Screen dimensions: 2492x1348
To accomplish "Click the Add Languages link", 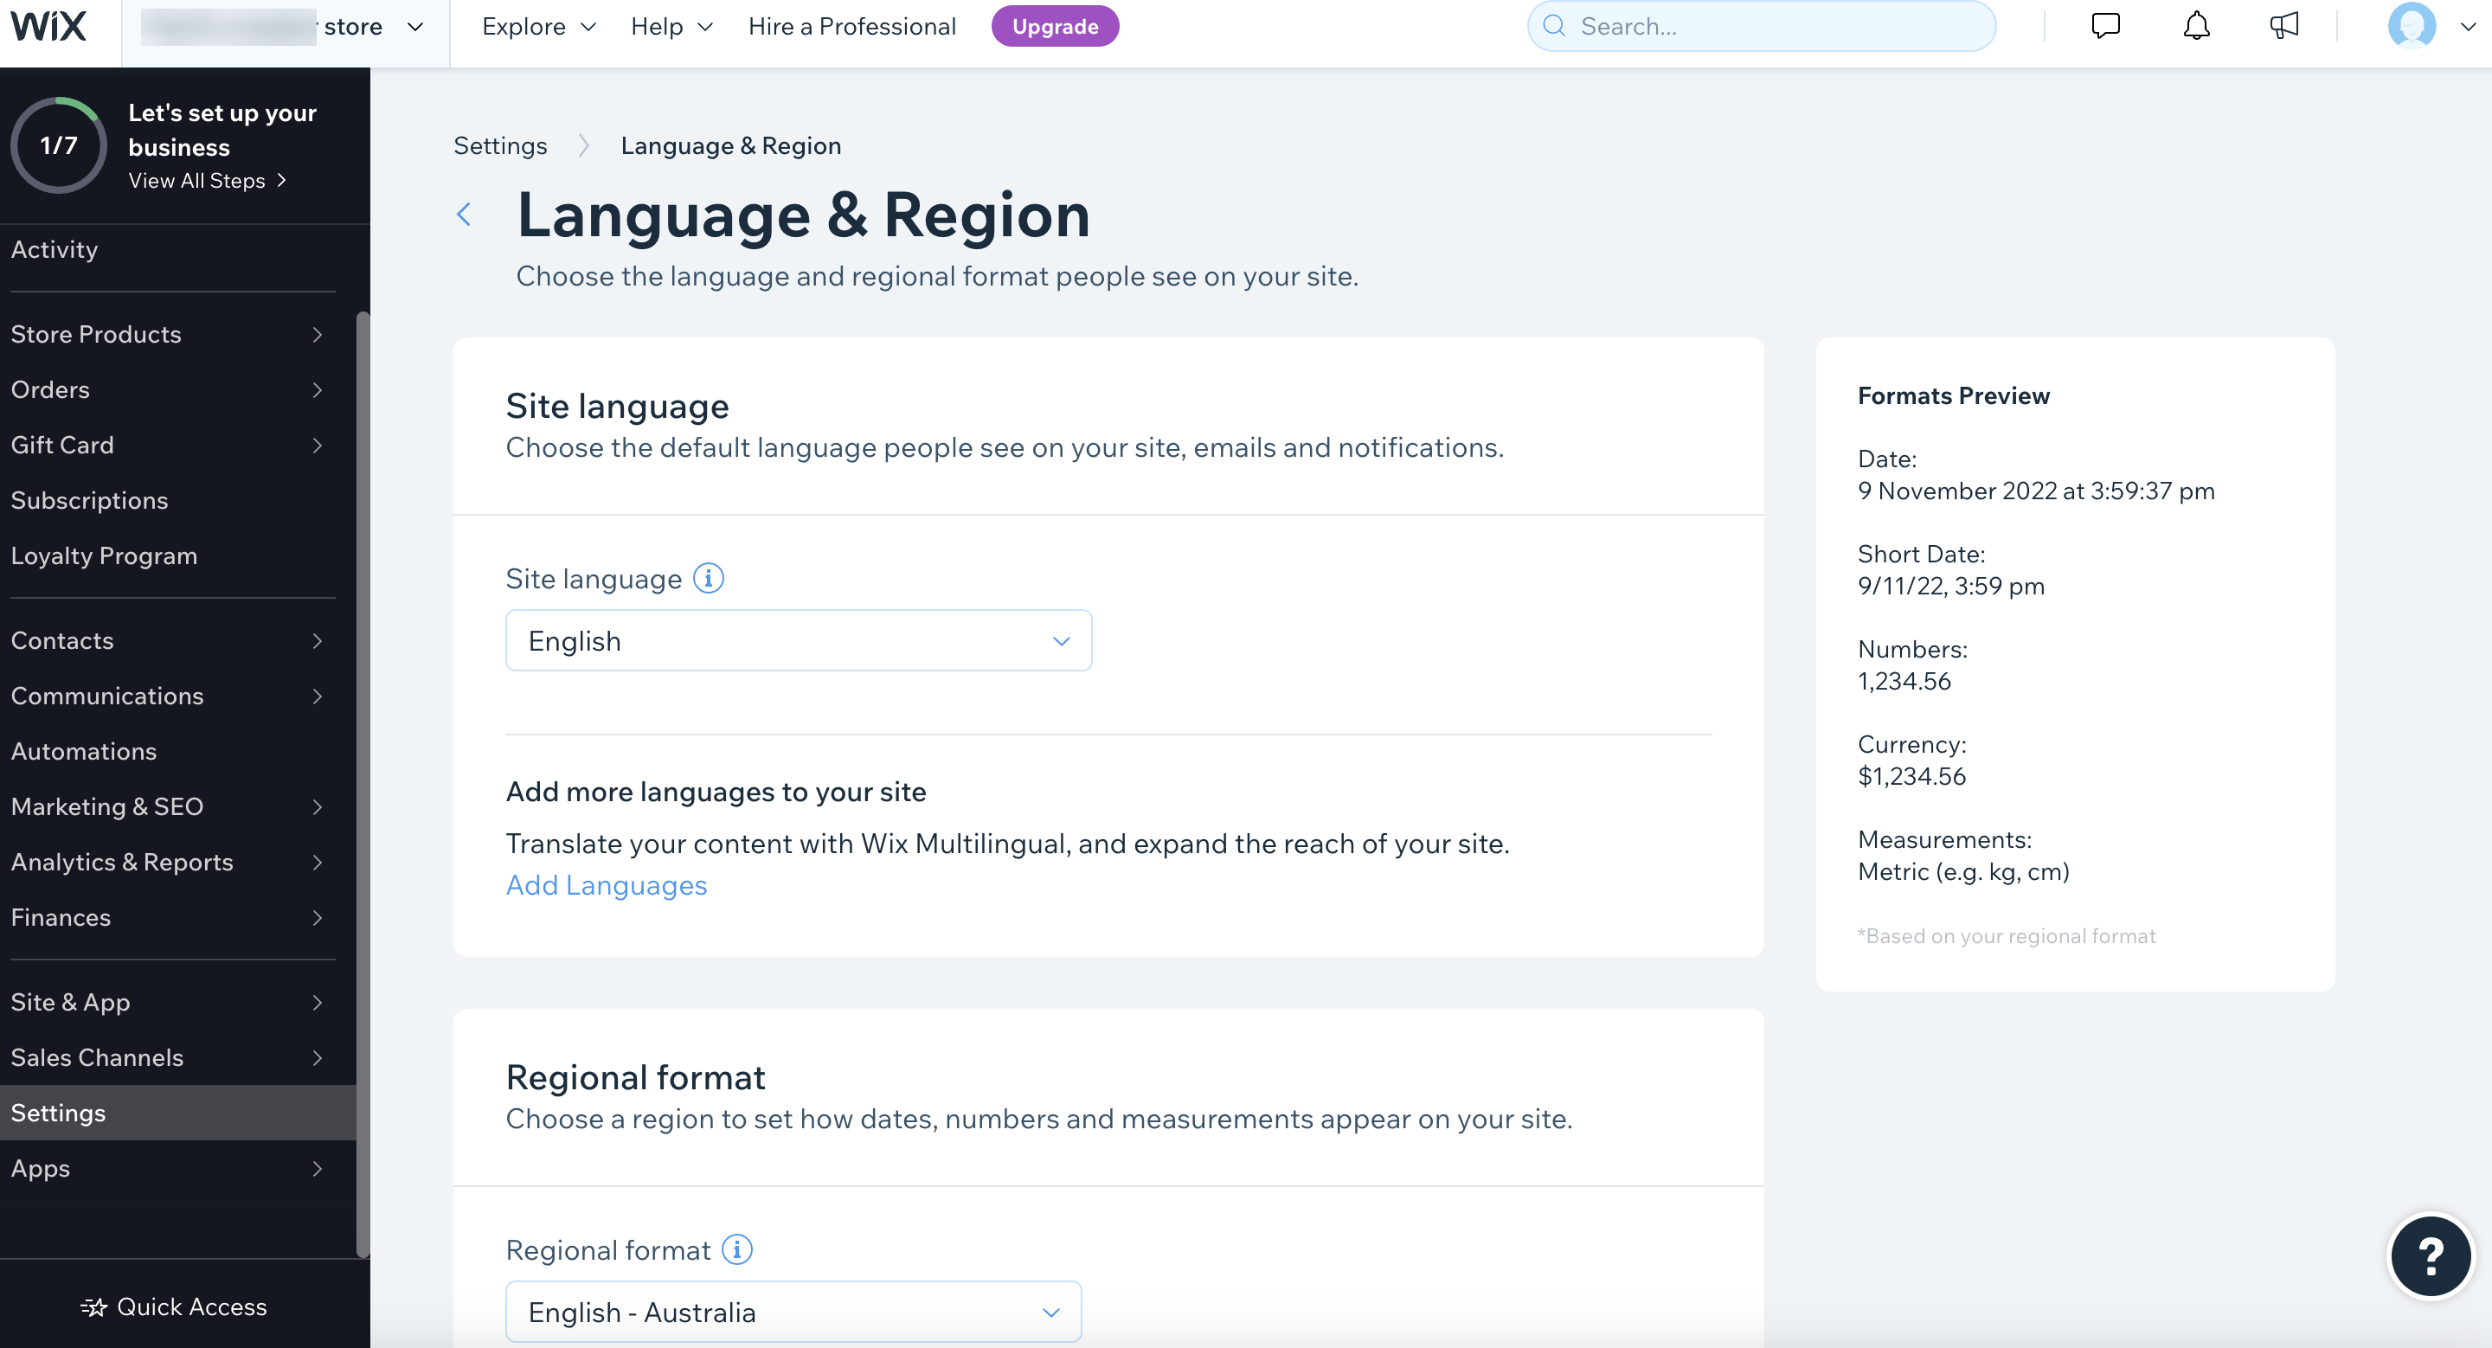I will coord(607,885).
